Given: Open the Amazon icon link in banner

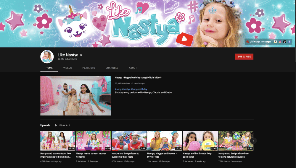Looking at the screenshot, I should [275, 42].
